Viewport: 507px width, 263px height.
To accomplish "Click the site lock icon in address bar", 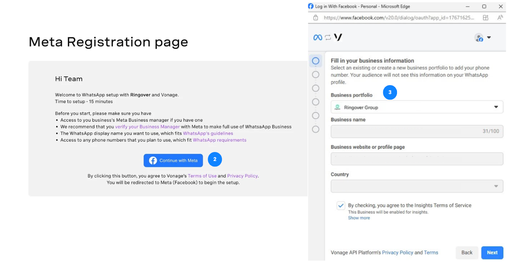I will pyautogui.click(x=315, y=18).
